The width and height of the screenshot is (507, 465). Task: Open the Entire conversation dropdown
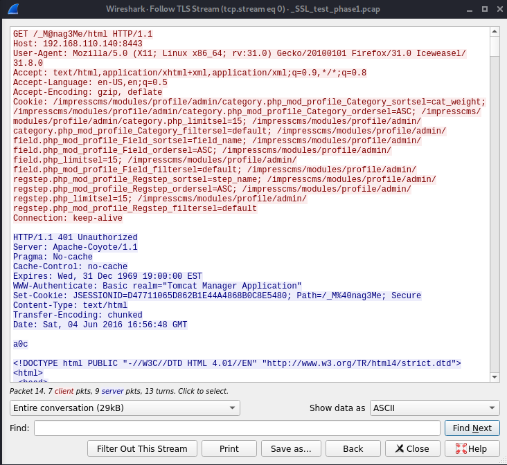point(124,408)
